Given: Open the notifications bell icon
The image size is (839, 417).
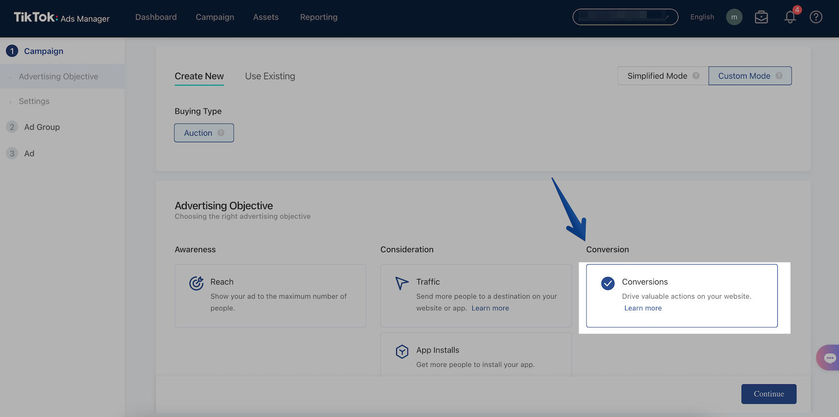Looking at the screenshot, I should point(790,17).
